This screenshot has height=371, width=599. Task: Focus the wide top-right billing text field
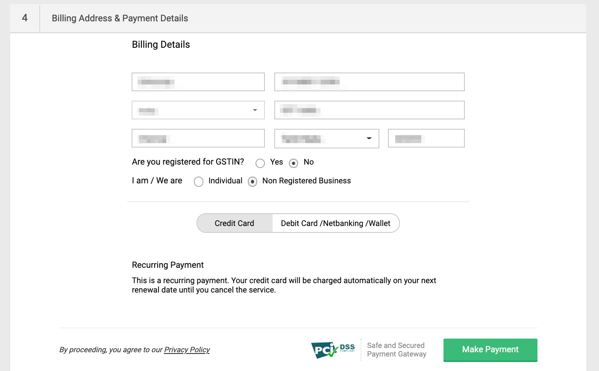pos(369,82)
